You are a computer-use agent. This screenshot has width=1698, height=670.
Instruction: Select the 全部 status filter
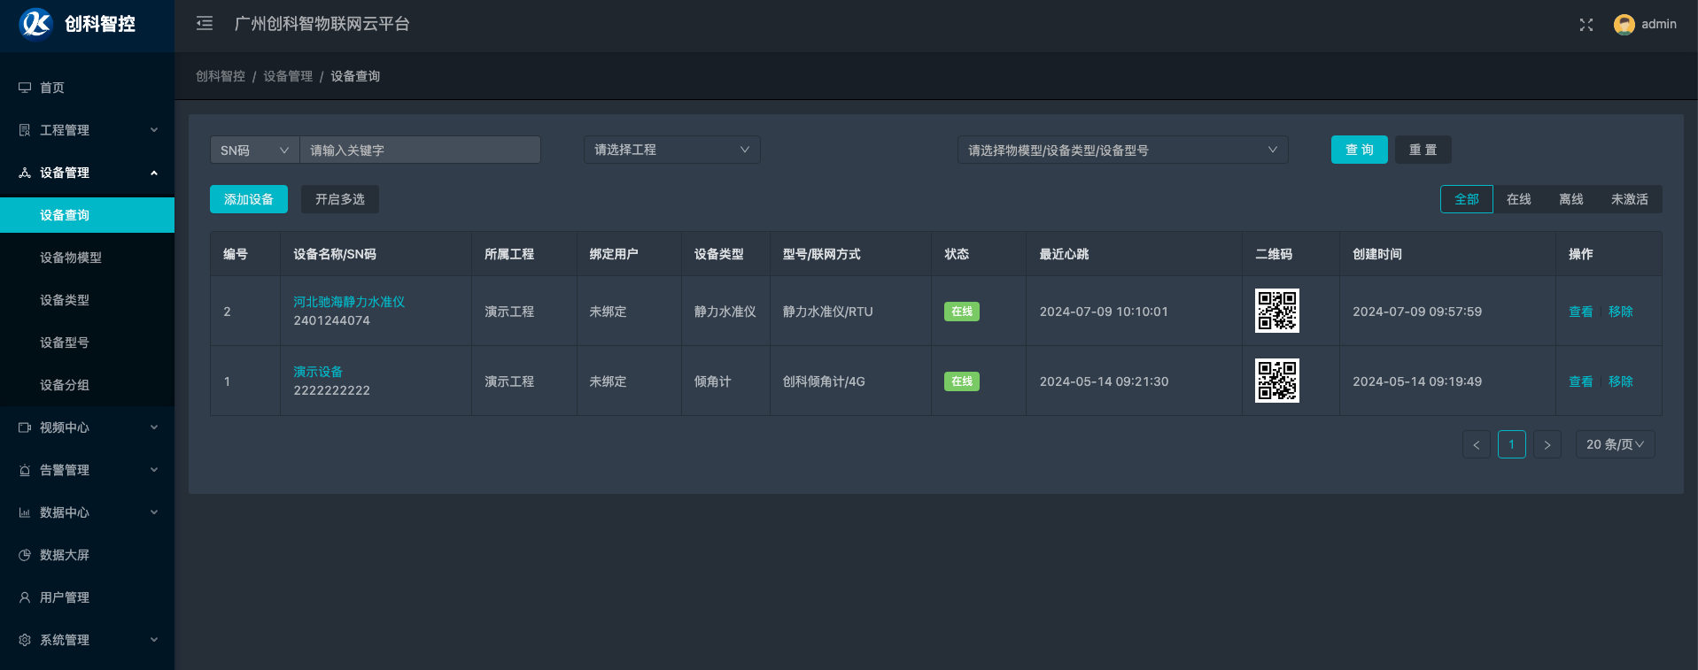point(1467,199)
